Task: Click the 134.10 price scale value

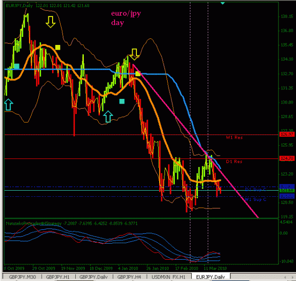Action: (287, 59)
